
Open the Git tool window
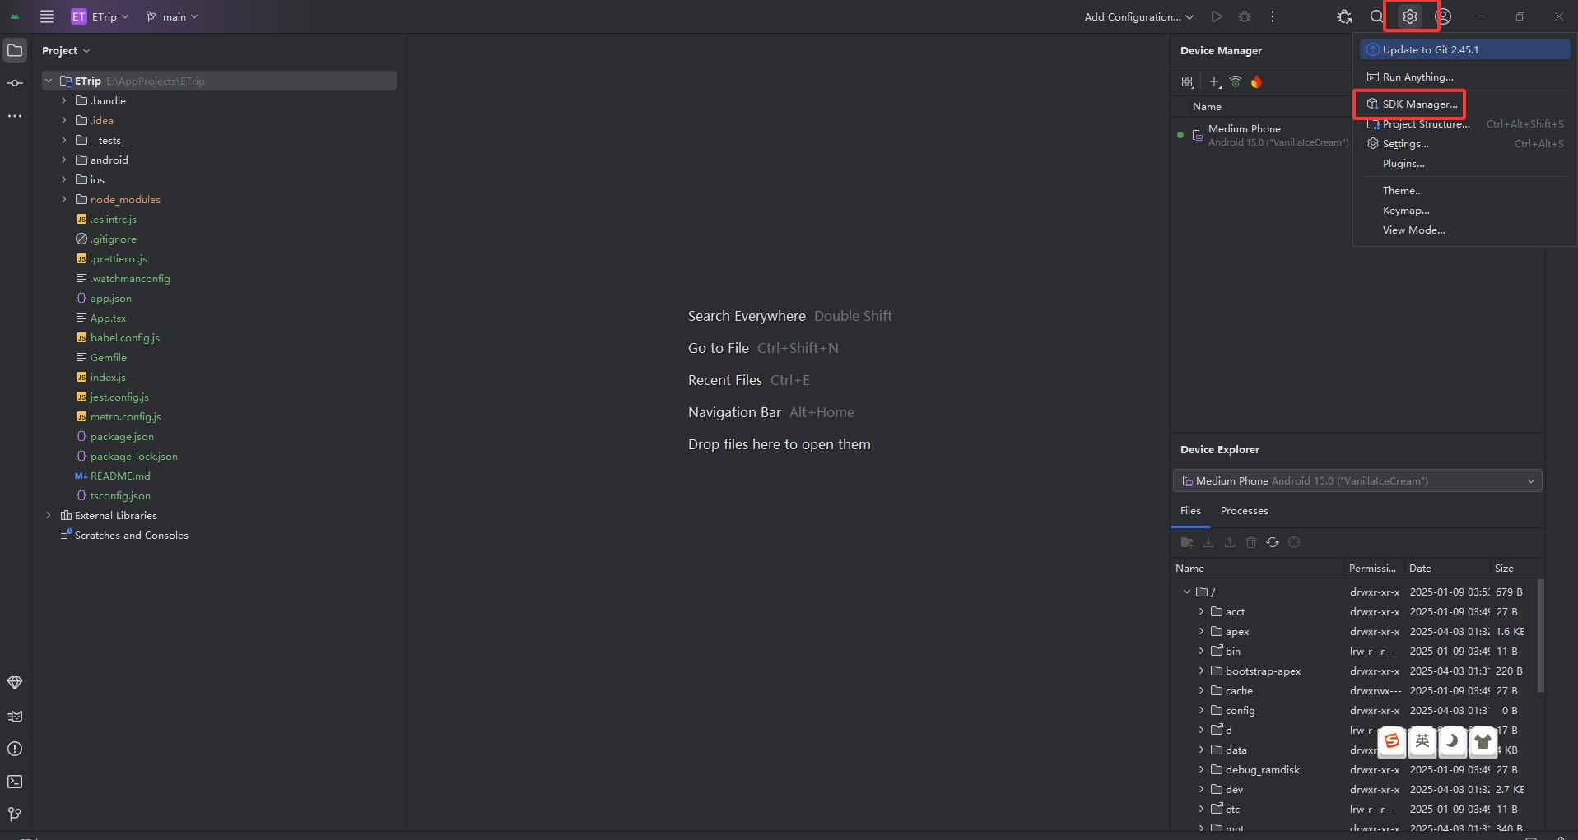click(15, 814)
